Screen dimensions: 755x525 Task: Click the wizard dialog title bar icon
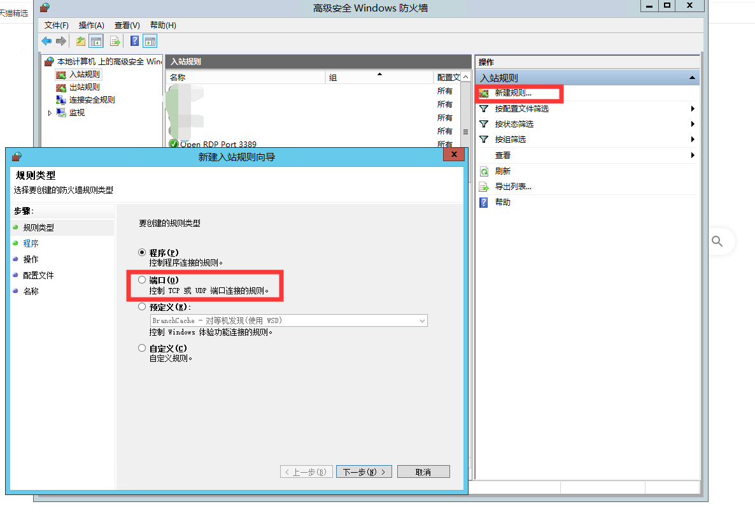point(17,157)
